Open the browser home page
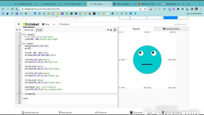204x115 pixels. point(17,9)
